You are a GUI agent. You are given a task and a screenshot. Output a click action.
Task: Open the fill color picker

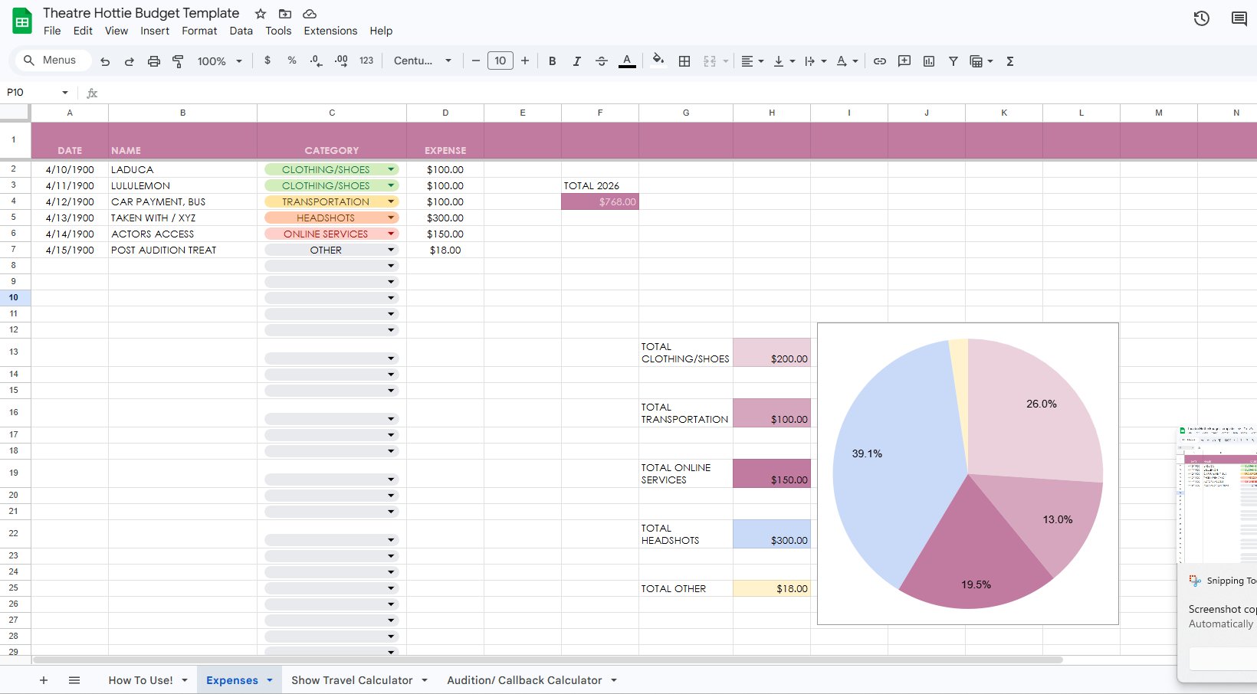[658, 61]
